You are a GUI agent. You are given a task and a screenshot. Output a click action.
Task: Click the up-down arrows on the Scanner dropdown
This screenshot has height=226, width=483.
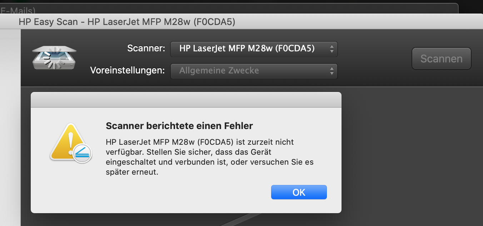pyautogui.click(x=332, y=49)
